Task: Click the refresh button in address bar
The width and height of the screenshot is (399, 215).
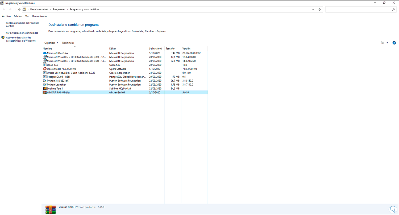Action: click(x=320, y=10)
